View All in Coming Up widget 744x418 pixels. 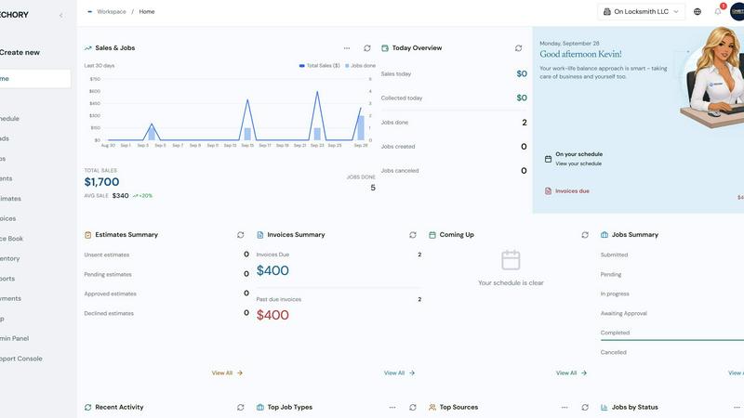coord(572,373)
